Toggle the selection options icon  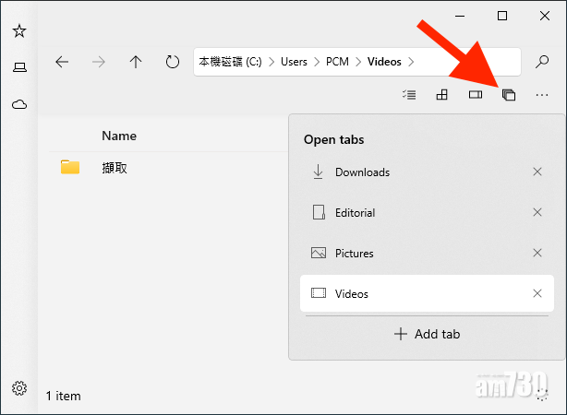409,94
